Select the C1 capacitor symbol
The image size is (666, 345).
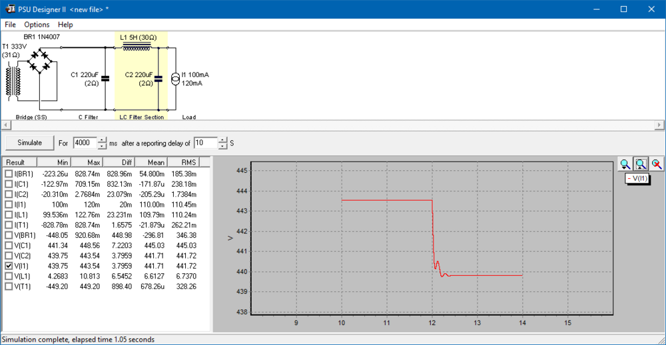point(105,78)
